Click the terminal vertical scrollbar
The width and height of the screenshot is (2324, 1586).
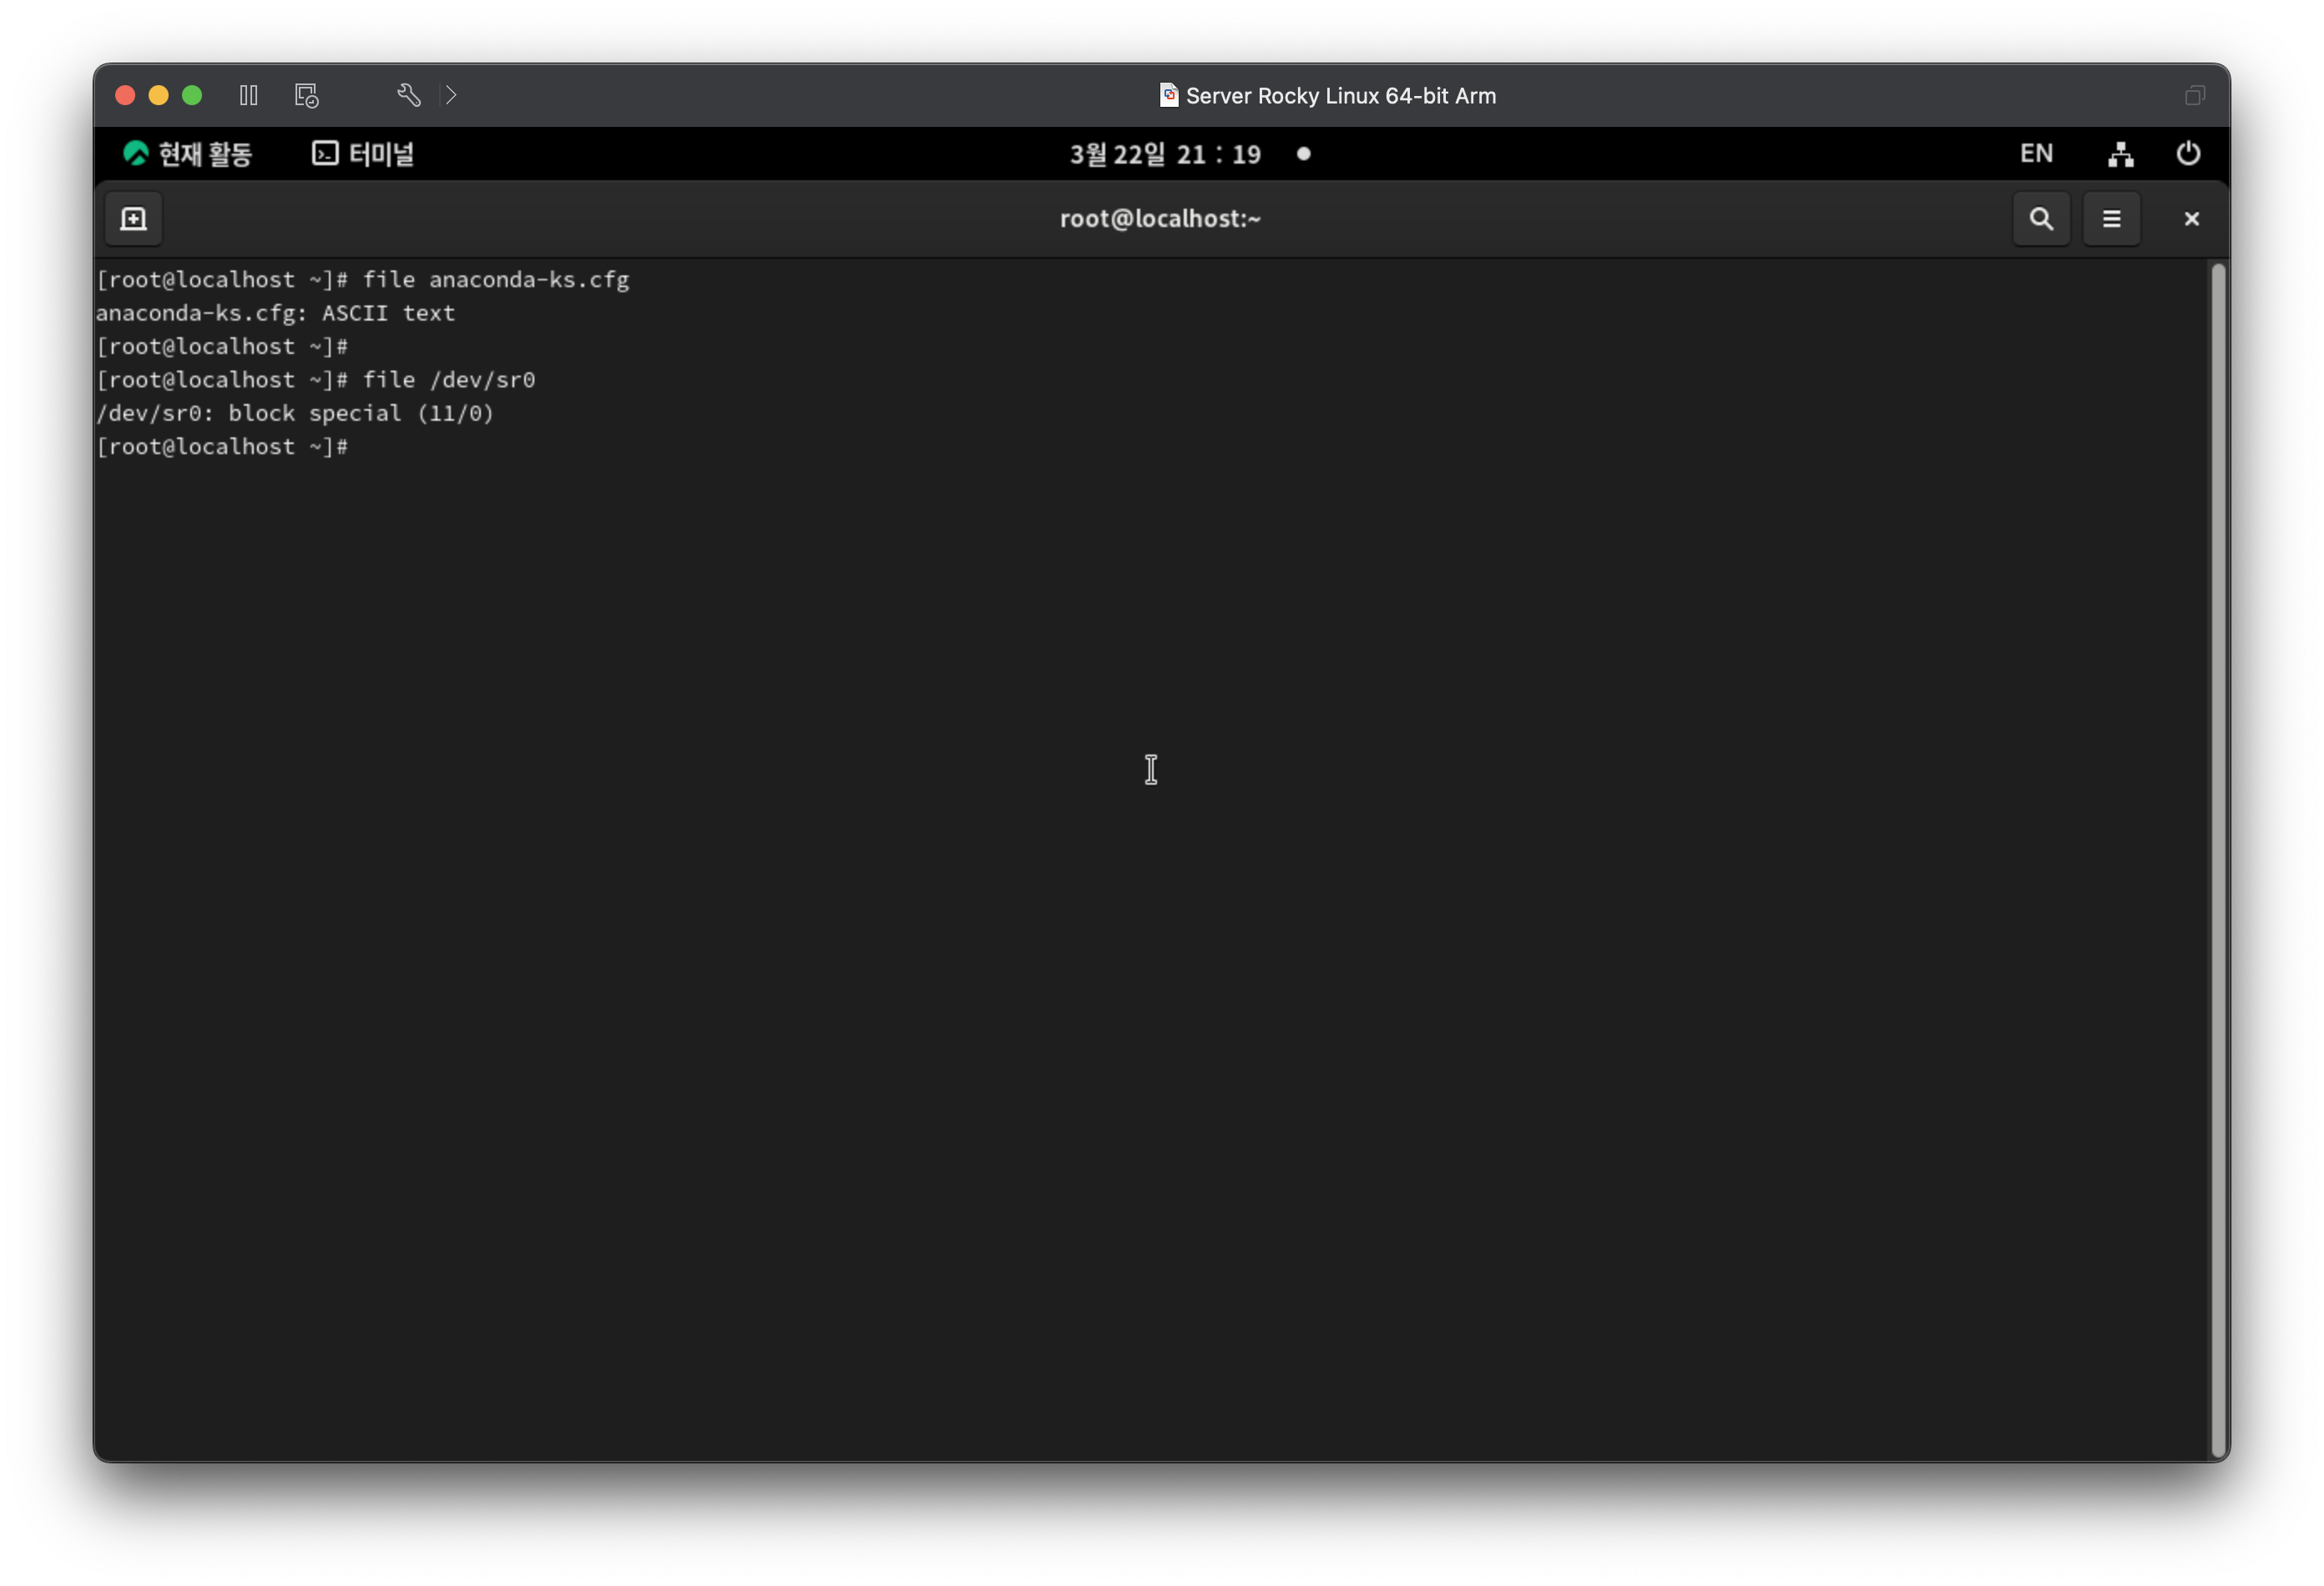click(x=2217, y=860)
